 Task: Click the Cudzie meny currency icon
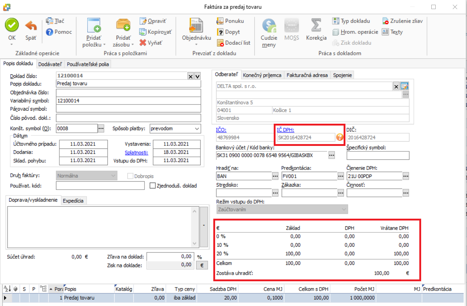tap(269, 25)
